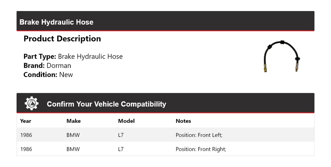Select the Position: Front Left; note cell
This screenshot has height=167, width=331.
point(199,135)
